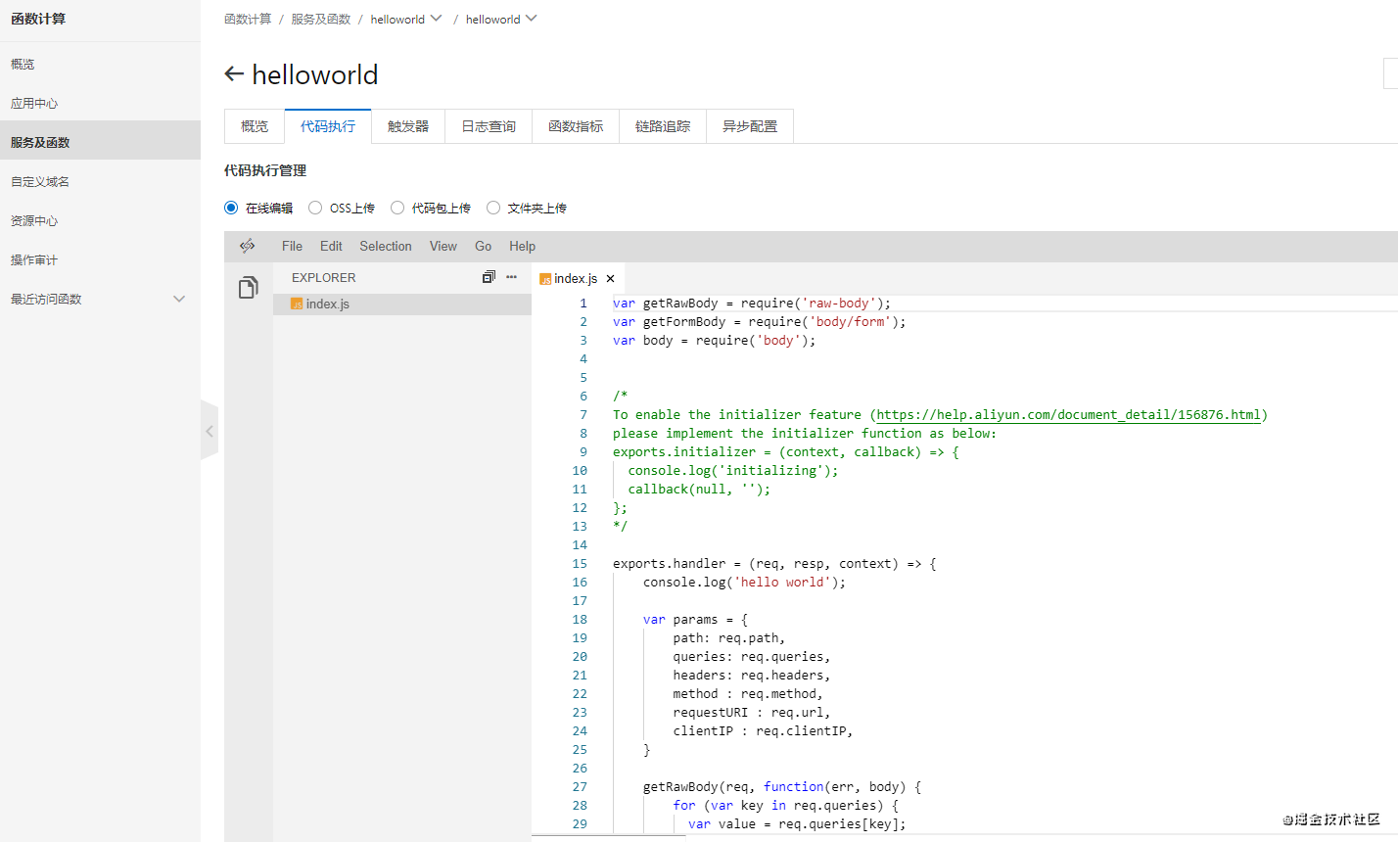Open 概览 in the left sidebar
1398x842 pixels.
click(100, 64)
